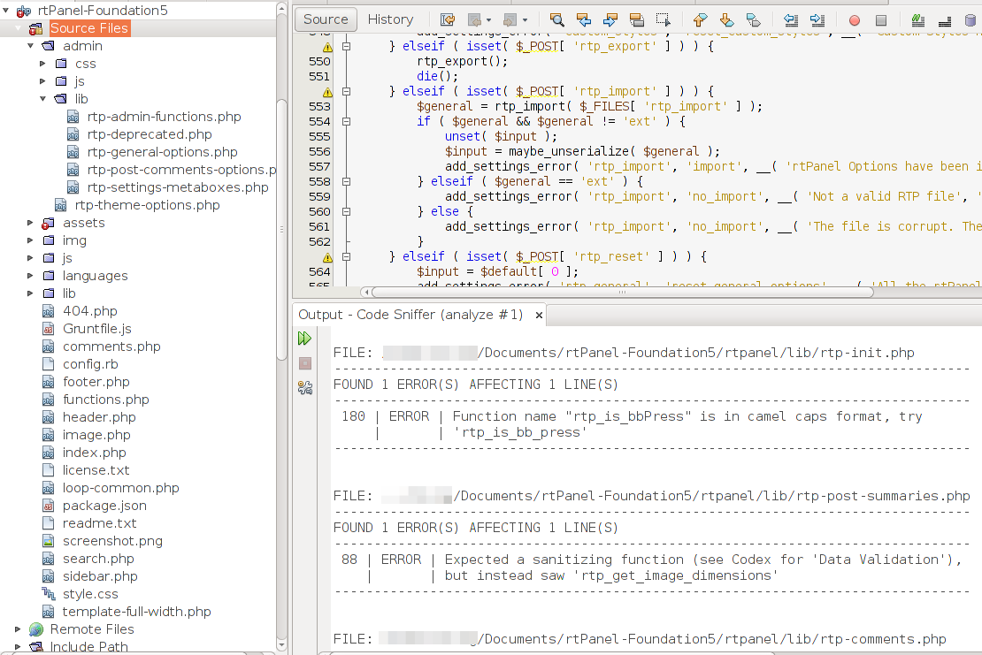
Task: Collapse code fold at rtp_import elseif
Action: pyautogui.click(x=346, y=91)
